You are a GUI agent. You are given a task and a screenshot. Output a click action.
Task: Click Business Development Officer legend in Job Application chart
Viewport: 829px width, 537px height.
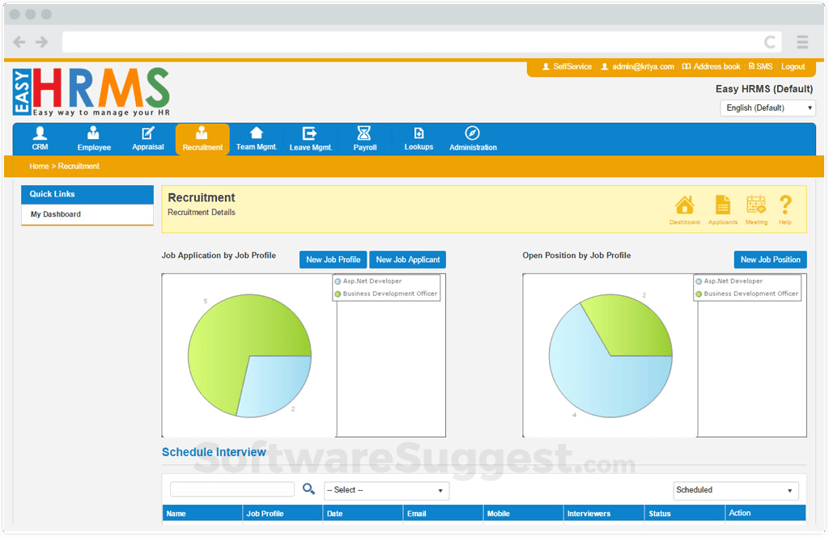click(x=385, y=294)
